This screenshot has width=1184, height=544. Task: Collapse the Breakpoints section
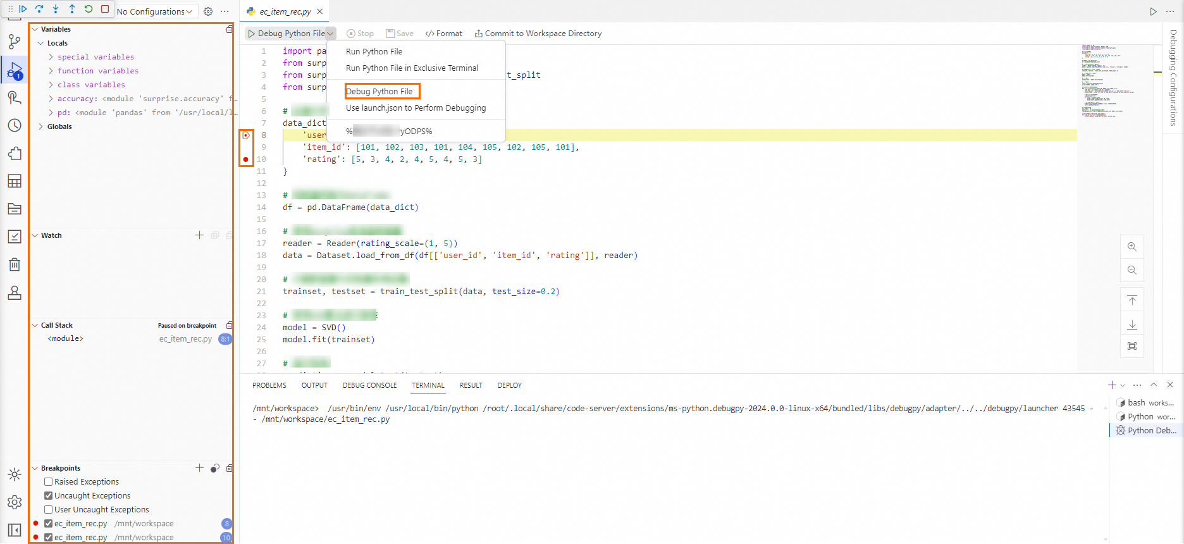click(35, 468)
